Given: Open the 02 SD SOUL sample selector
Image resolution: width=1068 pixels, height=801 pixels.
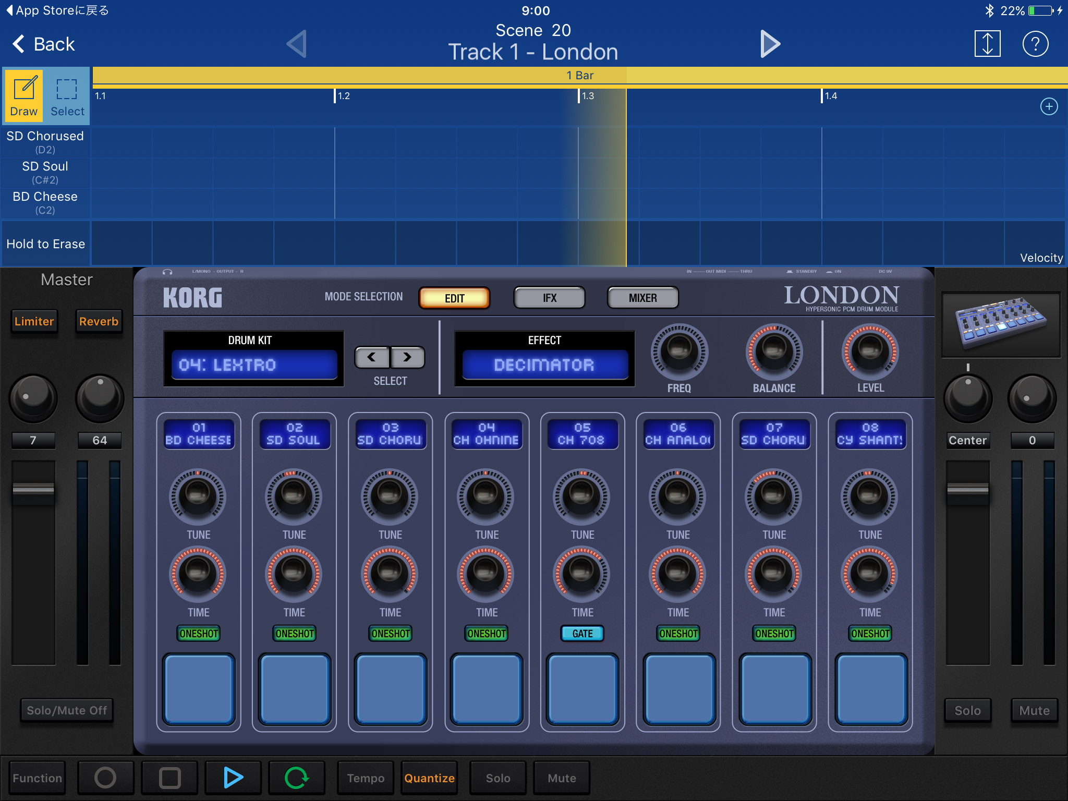Looking at the screenshot, I should pos(295,434).
